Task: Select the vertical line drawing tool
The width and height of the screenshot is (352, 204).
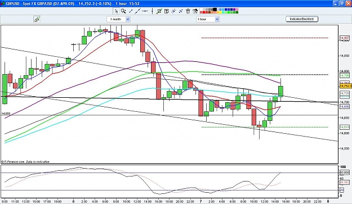Action: (x=152, y=11)
